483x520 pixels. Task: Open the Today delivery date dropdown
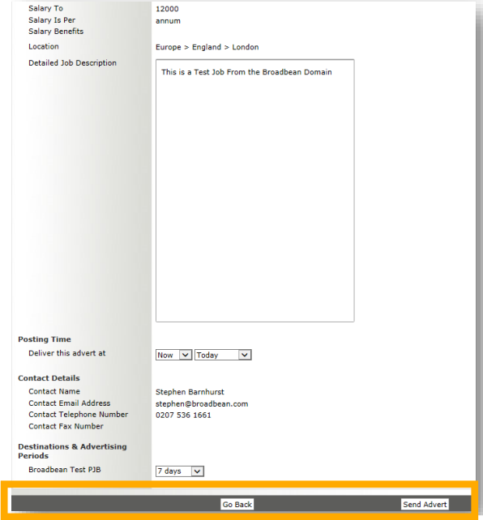(x=223, y=355)
